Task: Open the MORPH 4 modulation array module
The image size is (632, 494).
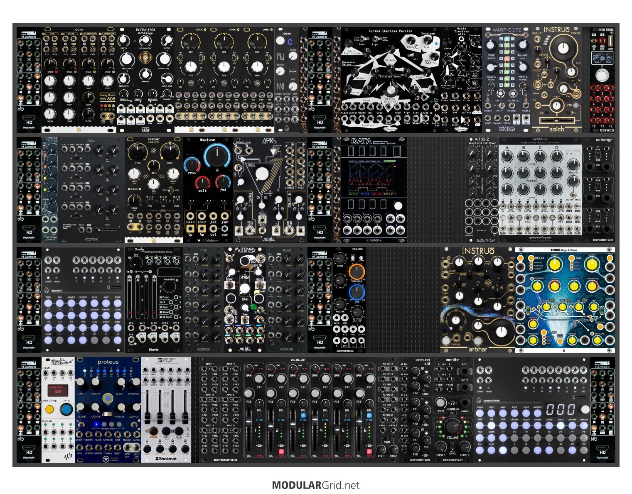Action: (x=540, y=190)
